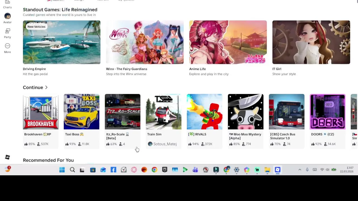
Task: Click the Winx - The Fairy Guardians title
Action: coord(126,69)
